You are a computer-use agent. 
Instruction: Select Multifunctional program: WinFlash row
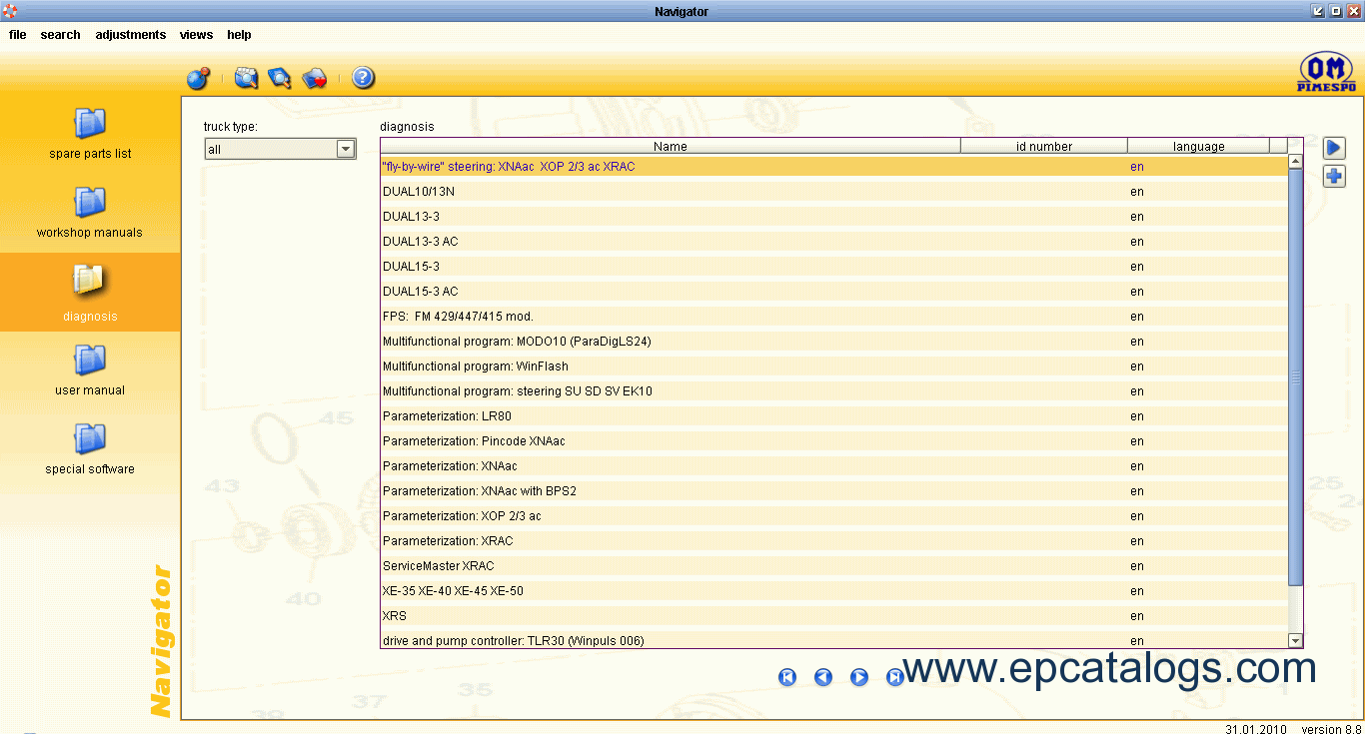coord(834,367)
